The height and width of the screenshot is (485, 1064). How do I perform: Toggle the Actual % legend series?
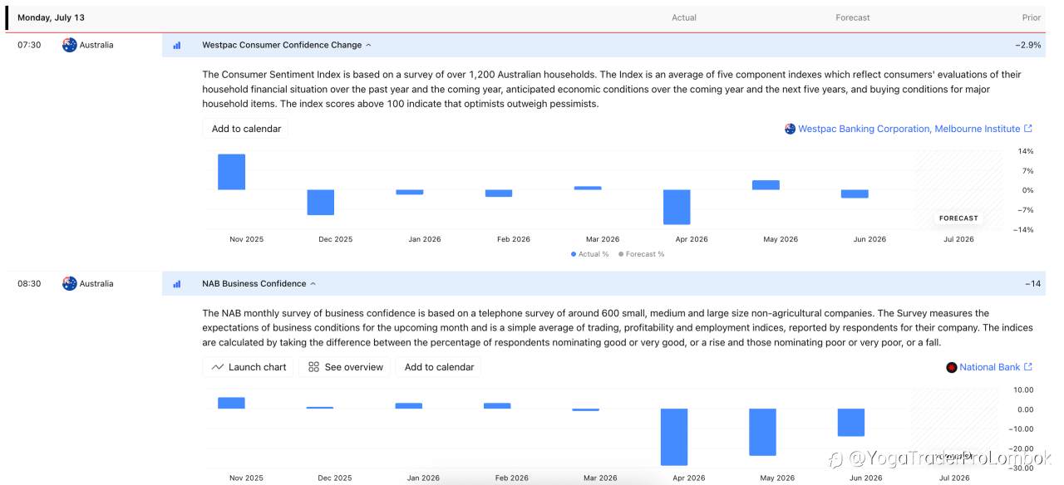click(591, 254)
